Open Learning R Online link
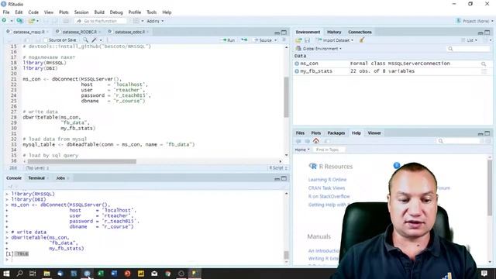Screen dimensions: 496x279 [327, 180]
